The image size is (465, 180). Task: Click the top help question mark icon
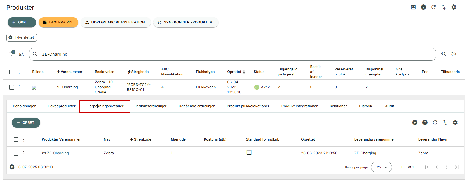[424, 7]
